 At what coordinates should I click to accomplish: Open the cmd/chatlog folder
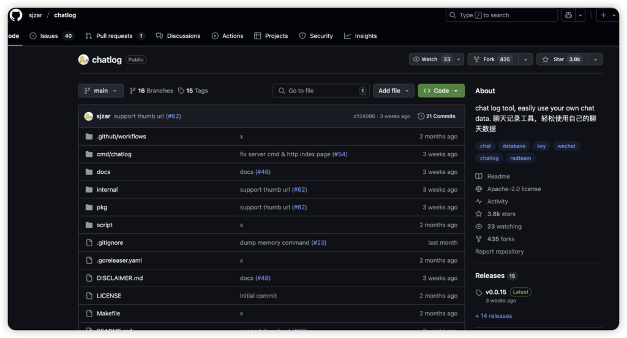point(114,154)
